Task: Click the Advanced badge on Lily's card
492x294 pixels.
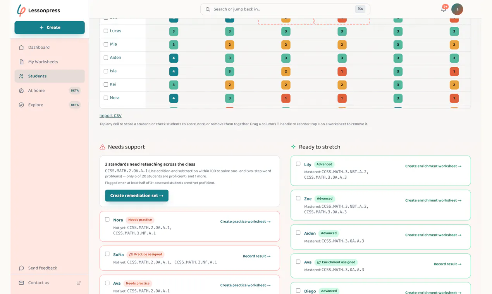Action: click(324, 164)
